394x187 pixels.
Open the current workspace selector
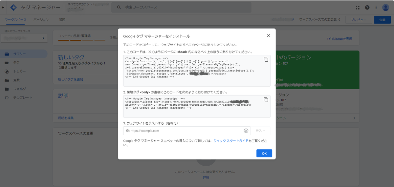coord(24,38)
